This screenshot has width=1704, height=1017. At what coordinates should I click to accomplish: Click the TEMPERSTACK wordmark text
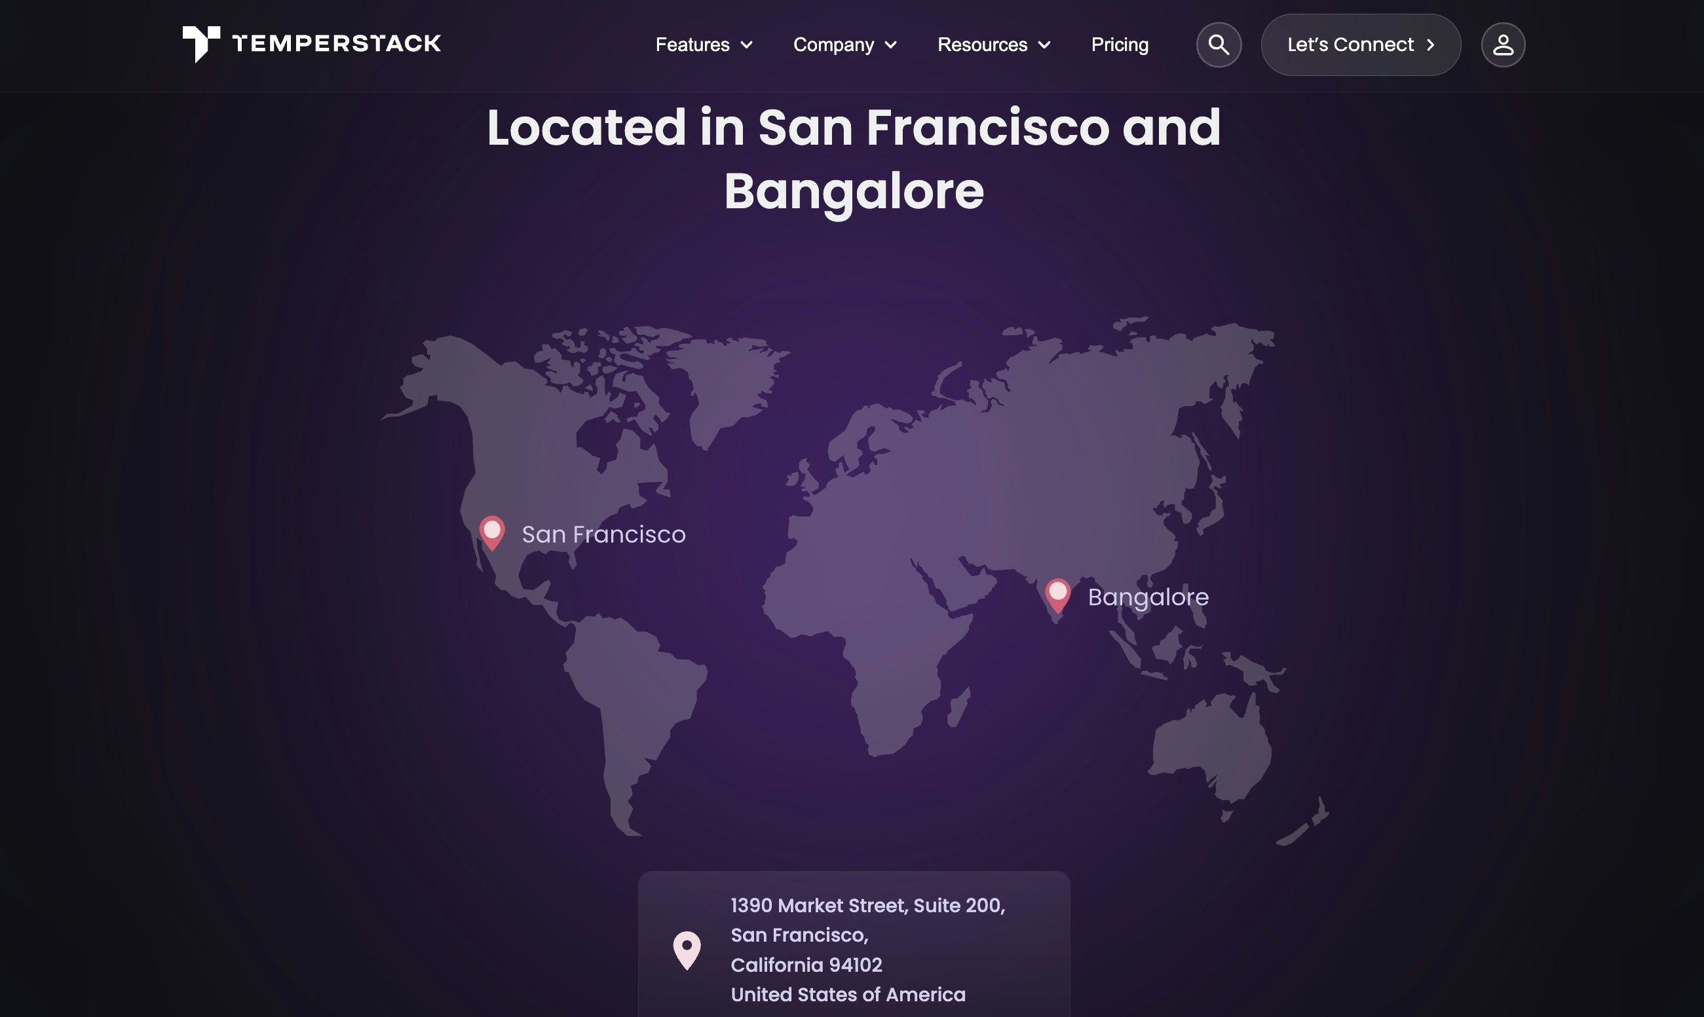[x=337, y=44]
